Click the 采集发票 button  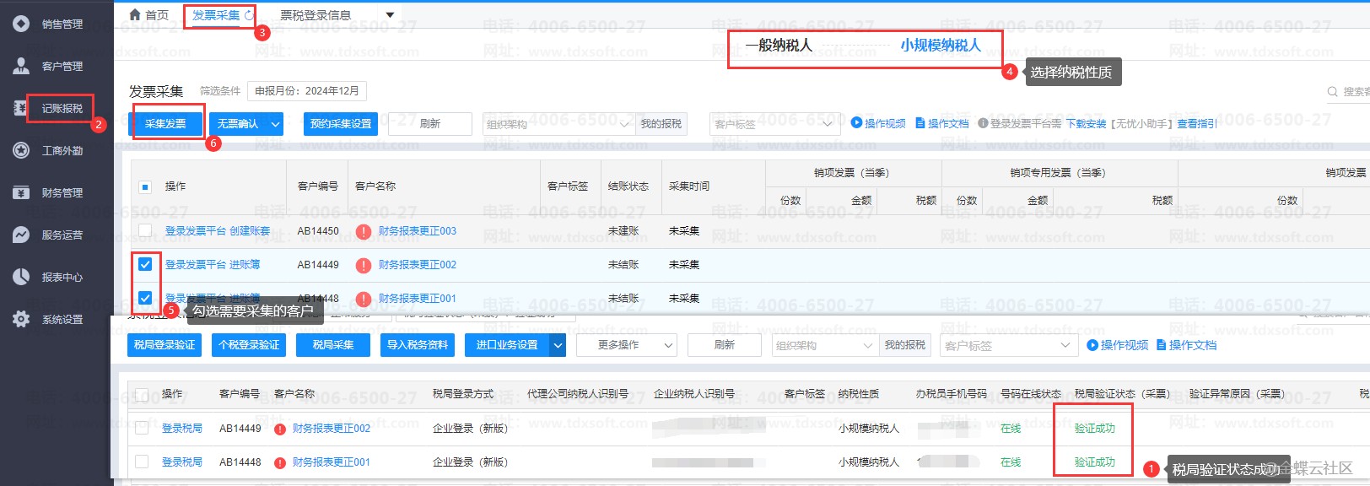[165, 124]
